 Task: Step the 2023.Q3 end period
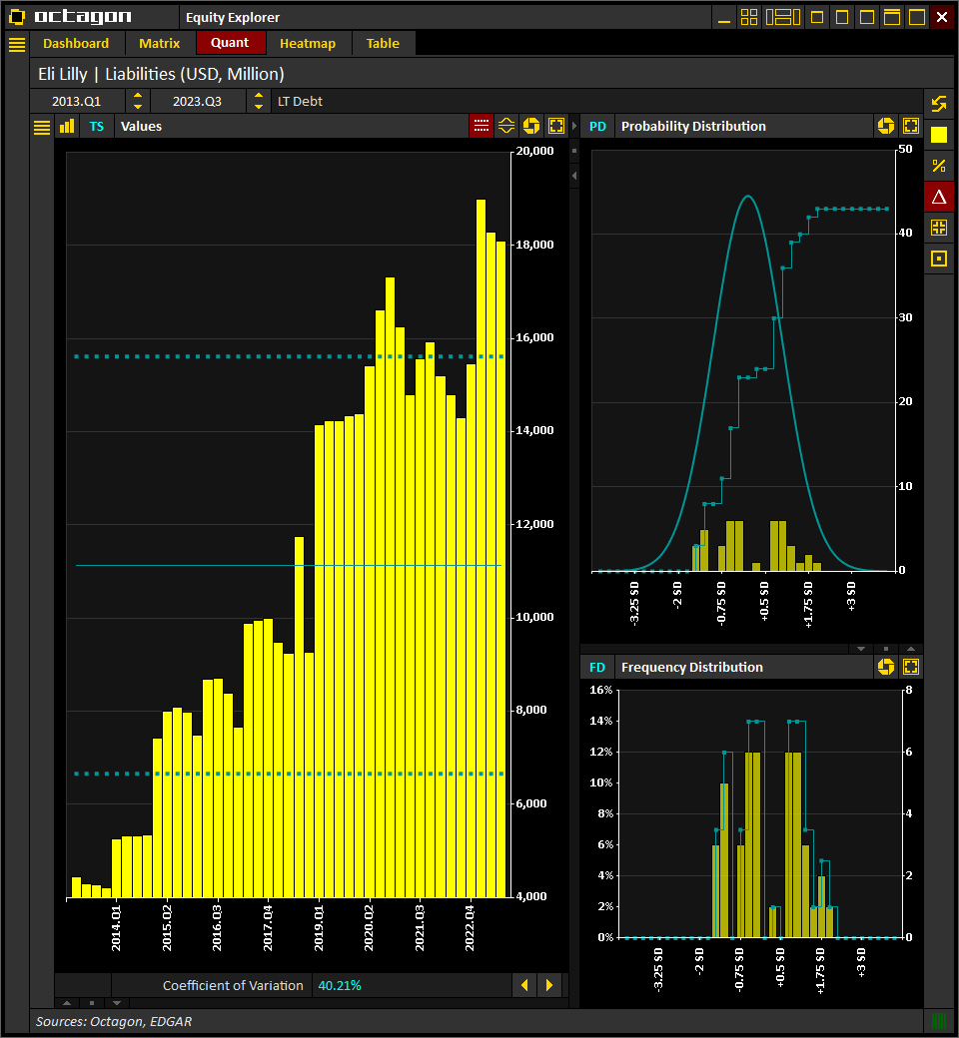[x=259, y=101]
